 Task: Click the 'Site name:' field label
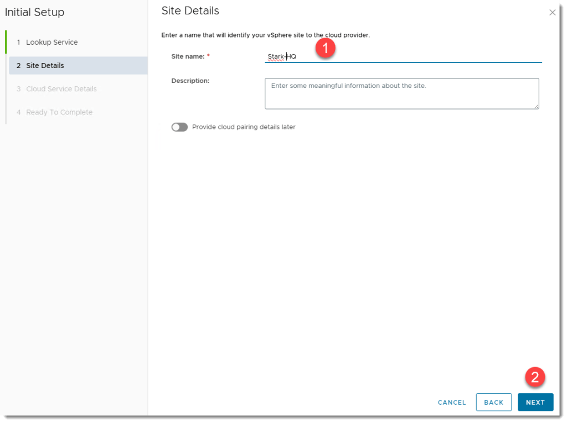188,56
